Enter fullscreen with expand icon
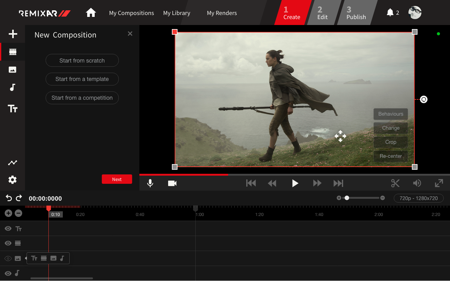 coord(439,183)
